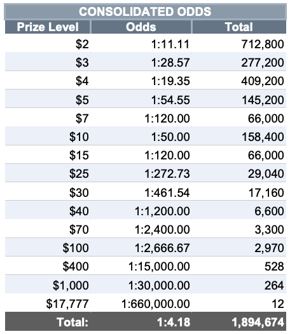Click the $3 prize level cell
Viewport: 290px width, 334px height.
point(48,62)
